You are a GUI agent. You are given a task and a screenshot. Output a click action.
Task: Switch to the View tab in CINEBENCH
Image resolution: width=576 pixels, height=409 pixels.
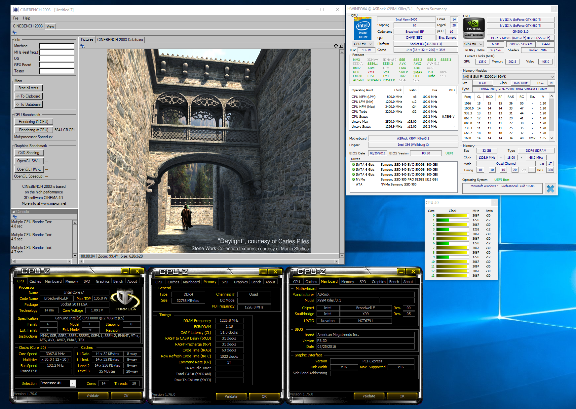(50, 26)
